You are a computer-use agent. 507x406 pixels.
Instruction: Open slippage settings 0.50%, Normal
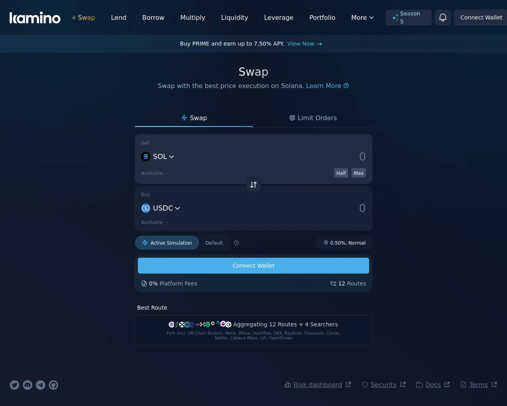pyautogui.click(x=344, y=243)
